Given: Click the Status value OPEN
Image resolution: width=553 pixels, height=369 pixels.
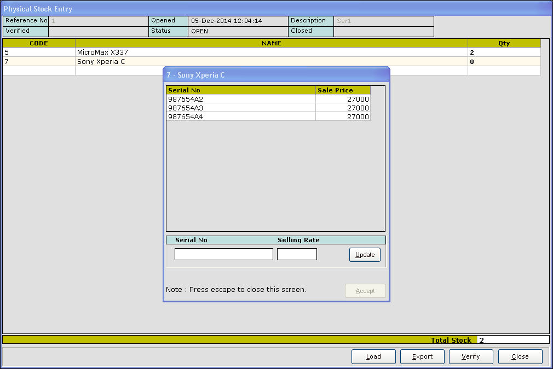Looking at the screenshot, I should coord(238,31).
